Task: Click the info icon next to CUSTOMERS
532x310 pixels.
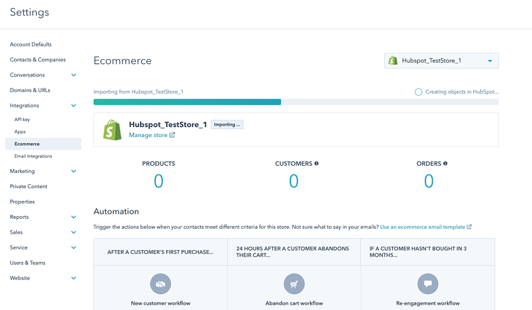Action: point(316,164)
